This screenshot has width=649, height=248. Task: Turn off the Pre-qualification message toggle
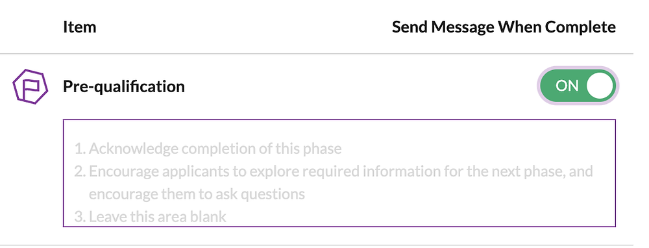(578, 86)
